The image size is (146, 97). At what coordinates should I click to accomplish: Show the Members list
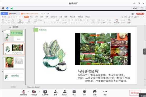pos(65,93)
